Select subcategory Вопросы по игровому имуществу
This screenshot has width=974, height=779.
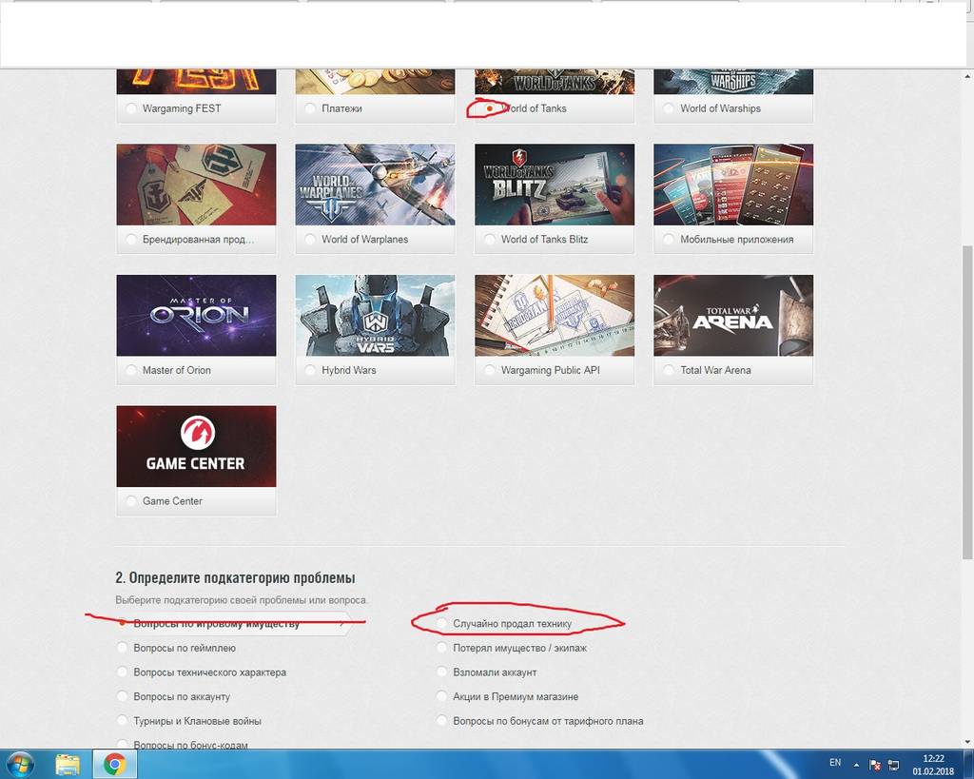[122, 623]
